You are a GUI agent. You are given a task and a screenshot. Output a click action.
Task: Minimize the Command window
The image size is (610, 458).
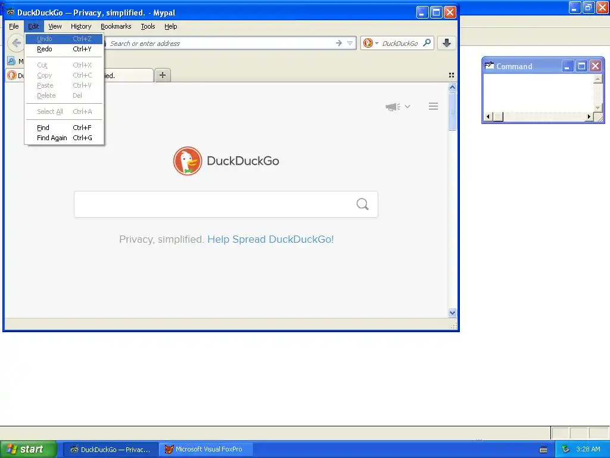tap(567, 66)
